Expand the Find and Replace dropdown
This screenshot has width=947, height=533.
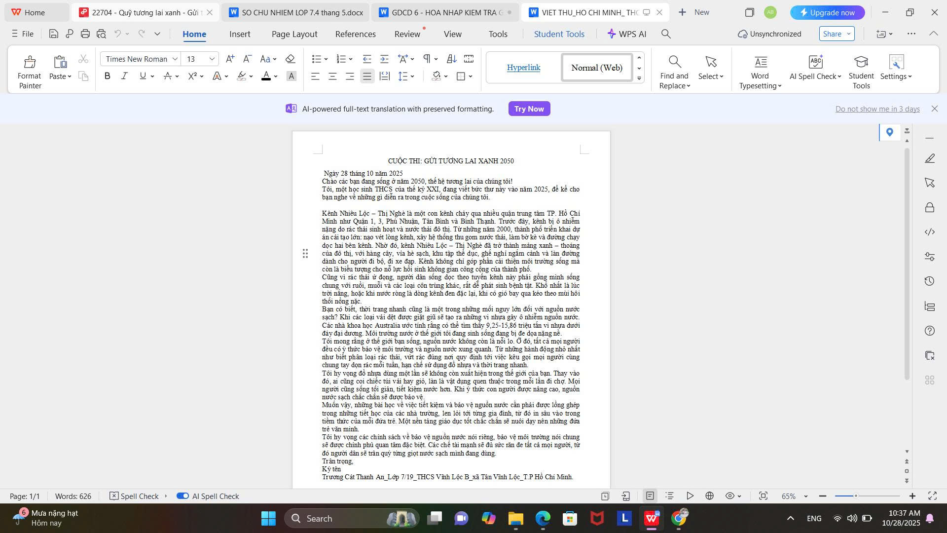coord(689,86)
